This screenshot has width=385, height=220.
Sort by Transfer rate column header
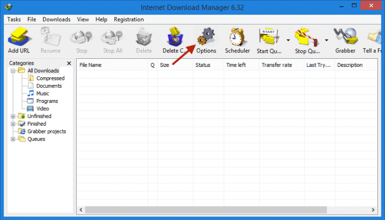point(282,65)
